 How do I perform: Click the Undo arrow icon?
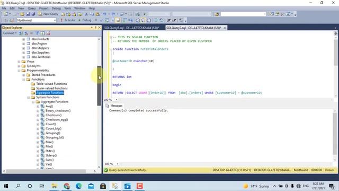105,14
